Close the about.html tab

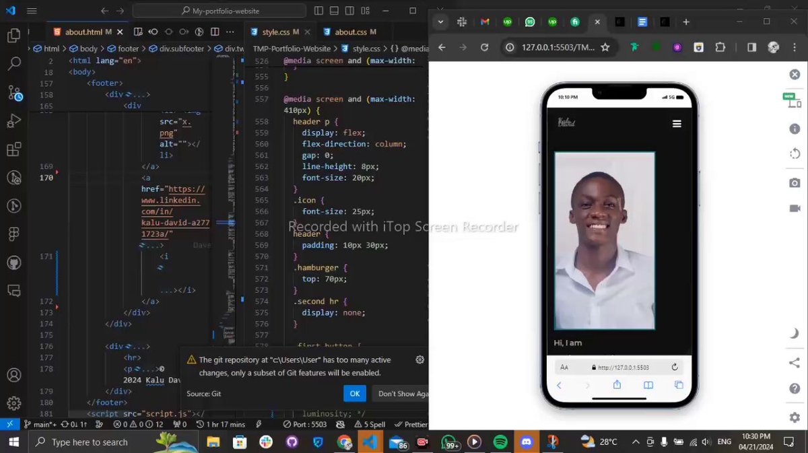(x=119, y=32)
